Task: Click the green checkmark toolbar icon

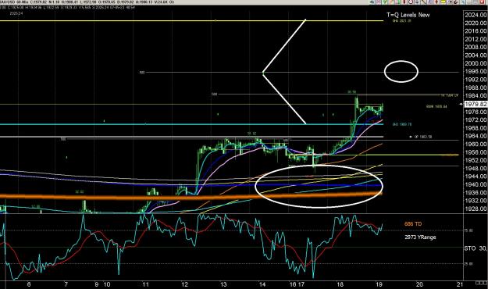Action: [x=384, y=2]
